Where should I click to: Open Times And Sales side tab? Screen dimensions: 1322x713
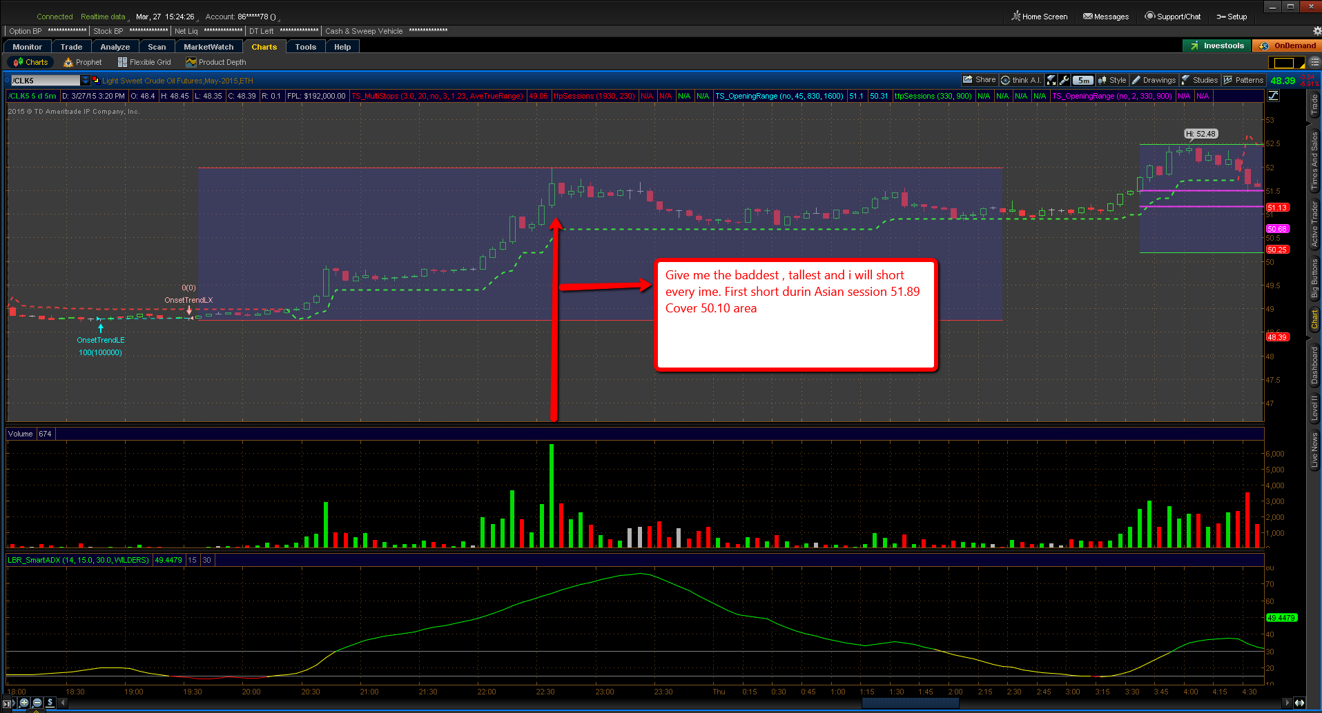[x=1314, y=161]
